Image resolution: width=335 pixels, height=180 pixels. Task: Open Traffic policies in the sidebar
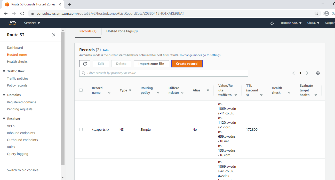coord(18,79)
